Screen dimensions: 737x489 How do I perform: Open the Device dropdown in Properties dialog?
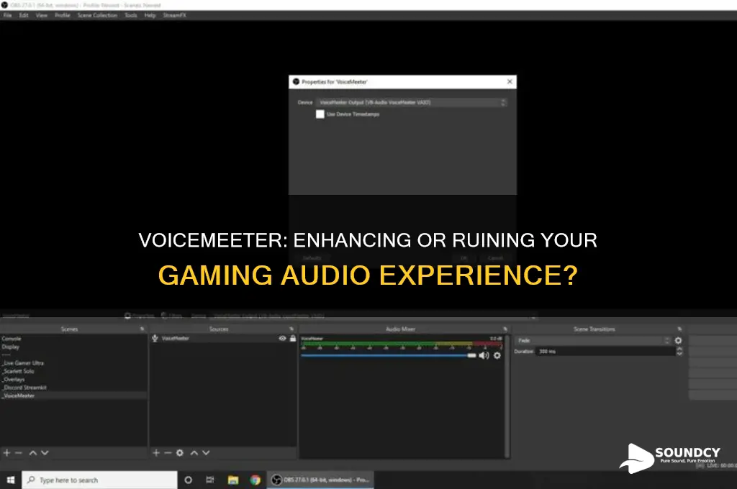tap(411, 102)
